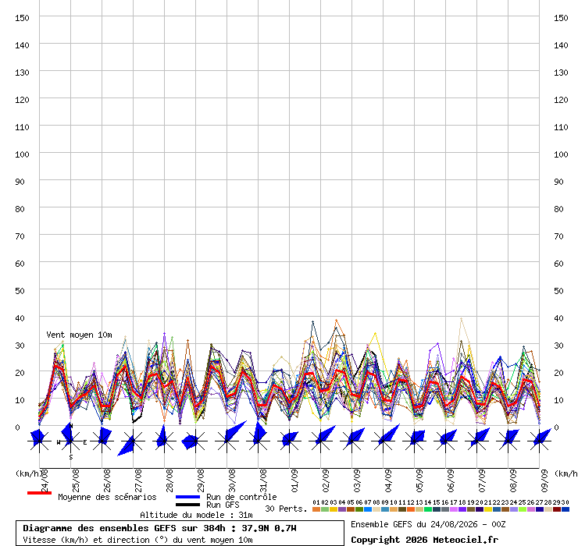Select the wind rose above 01/09
The width and height of the screenshot is (578, 546).
(x=289, y=441)
